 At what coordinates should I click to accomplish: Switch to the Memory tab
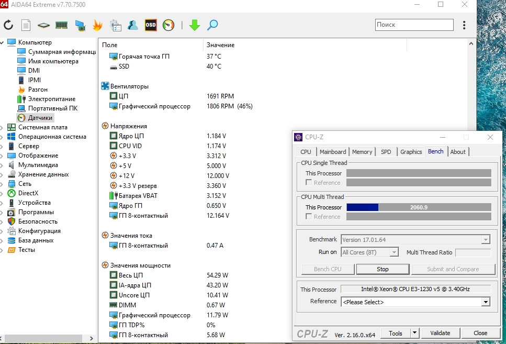[362, 152]
